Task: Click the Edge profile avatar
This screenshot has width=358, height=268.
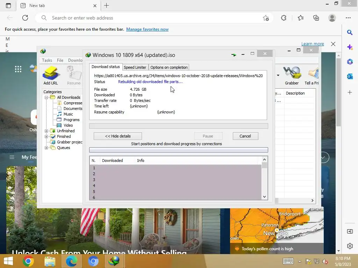Action: [x=332, y=18]
